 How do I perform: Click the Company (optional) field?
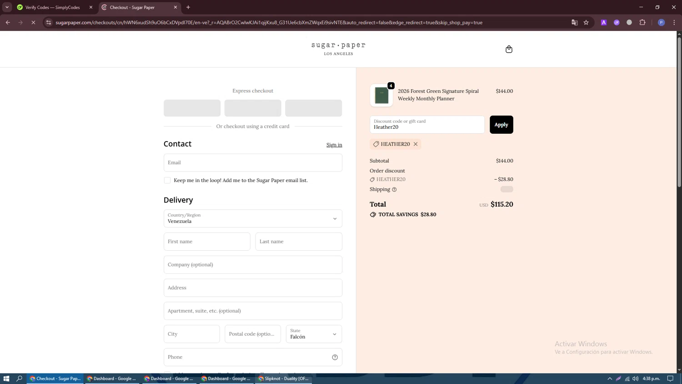(253, 265)
